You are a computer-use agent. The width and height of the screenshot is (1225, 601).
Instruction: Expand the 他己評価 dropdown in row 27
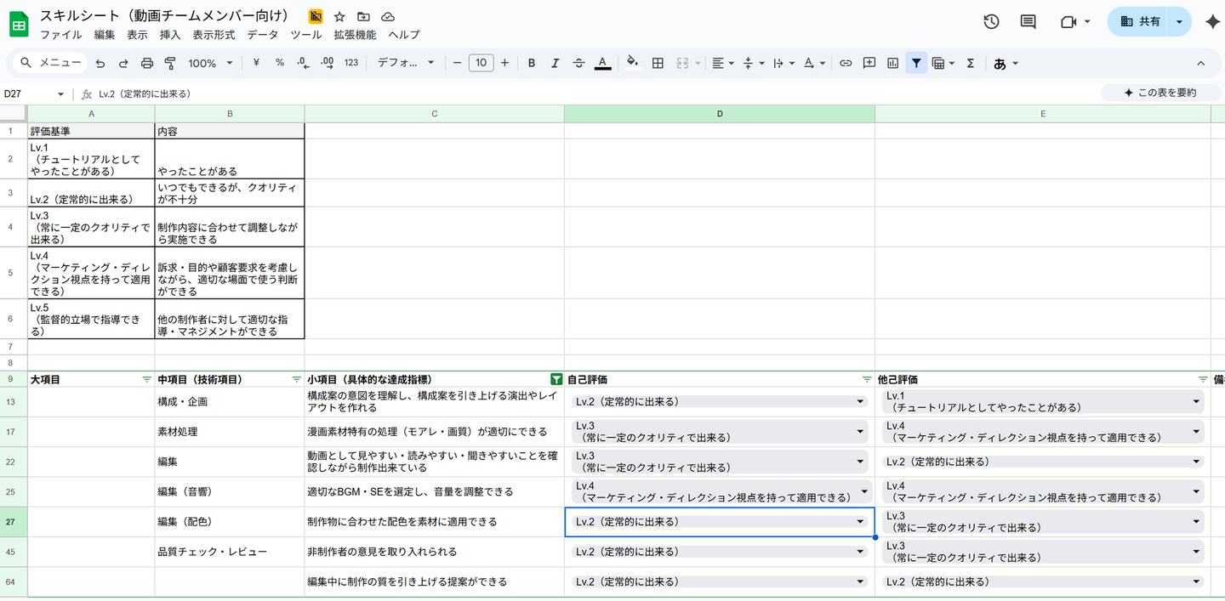1197,521
